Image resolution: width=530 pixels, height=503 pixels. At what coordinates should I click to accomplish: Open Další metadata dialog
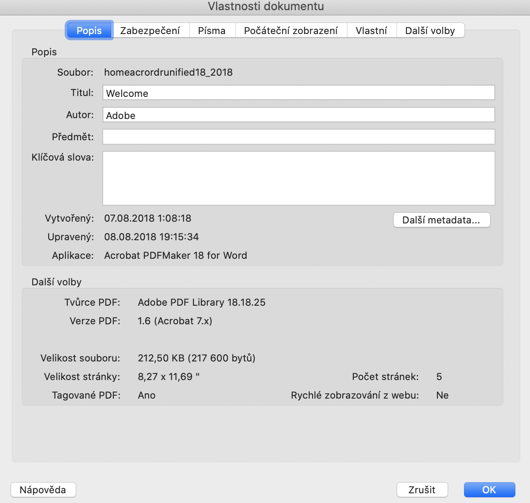pos(441,220)
